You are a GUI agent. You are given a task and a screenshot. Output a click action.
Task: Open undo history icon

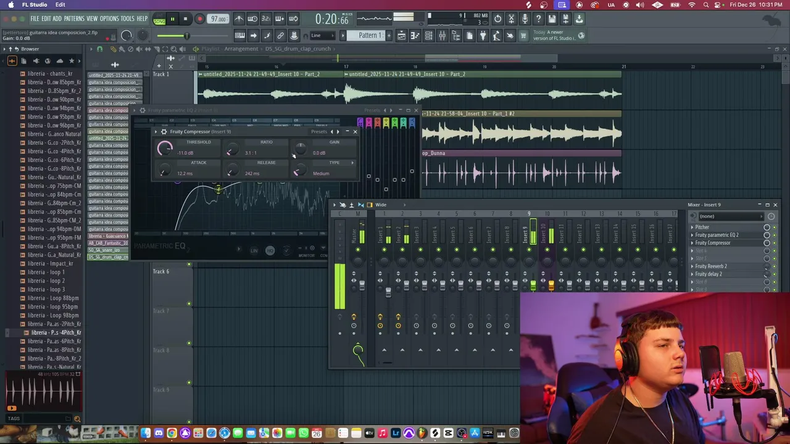(497, 18)
